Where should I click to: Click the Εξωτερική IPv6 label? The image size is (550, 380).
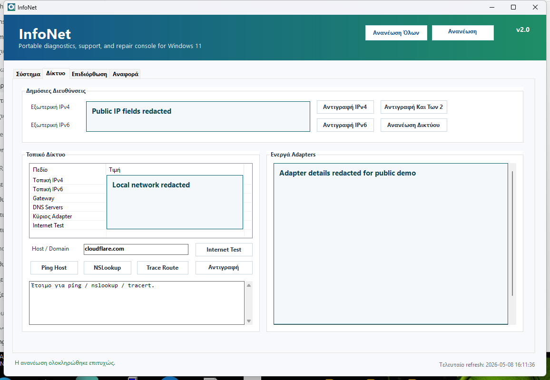click(50, 125)
